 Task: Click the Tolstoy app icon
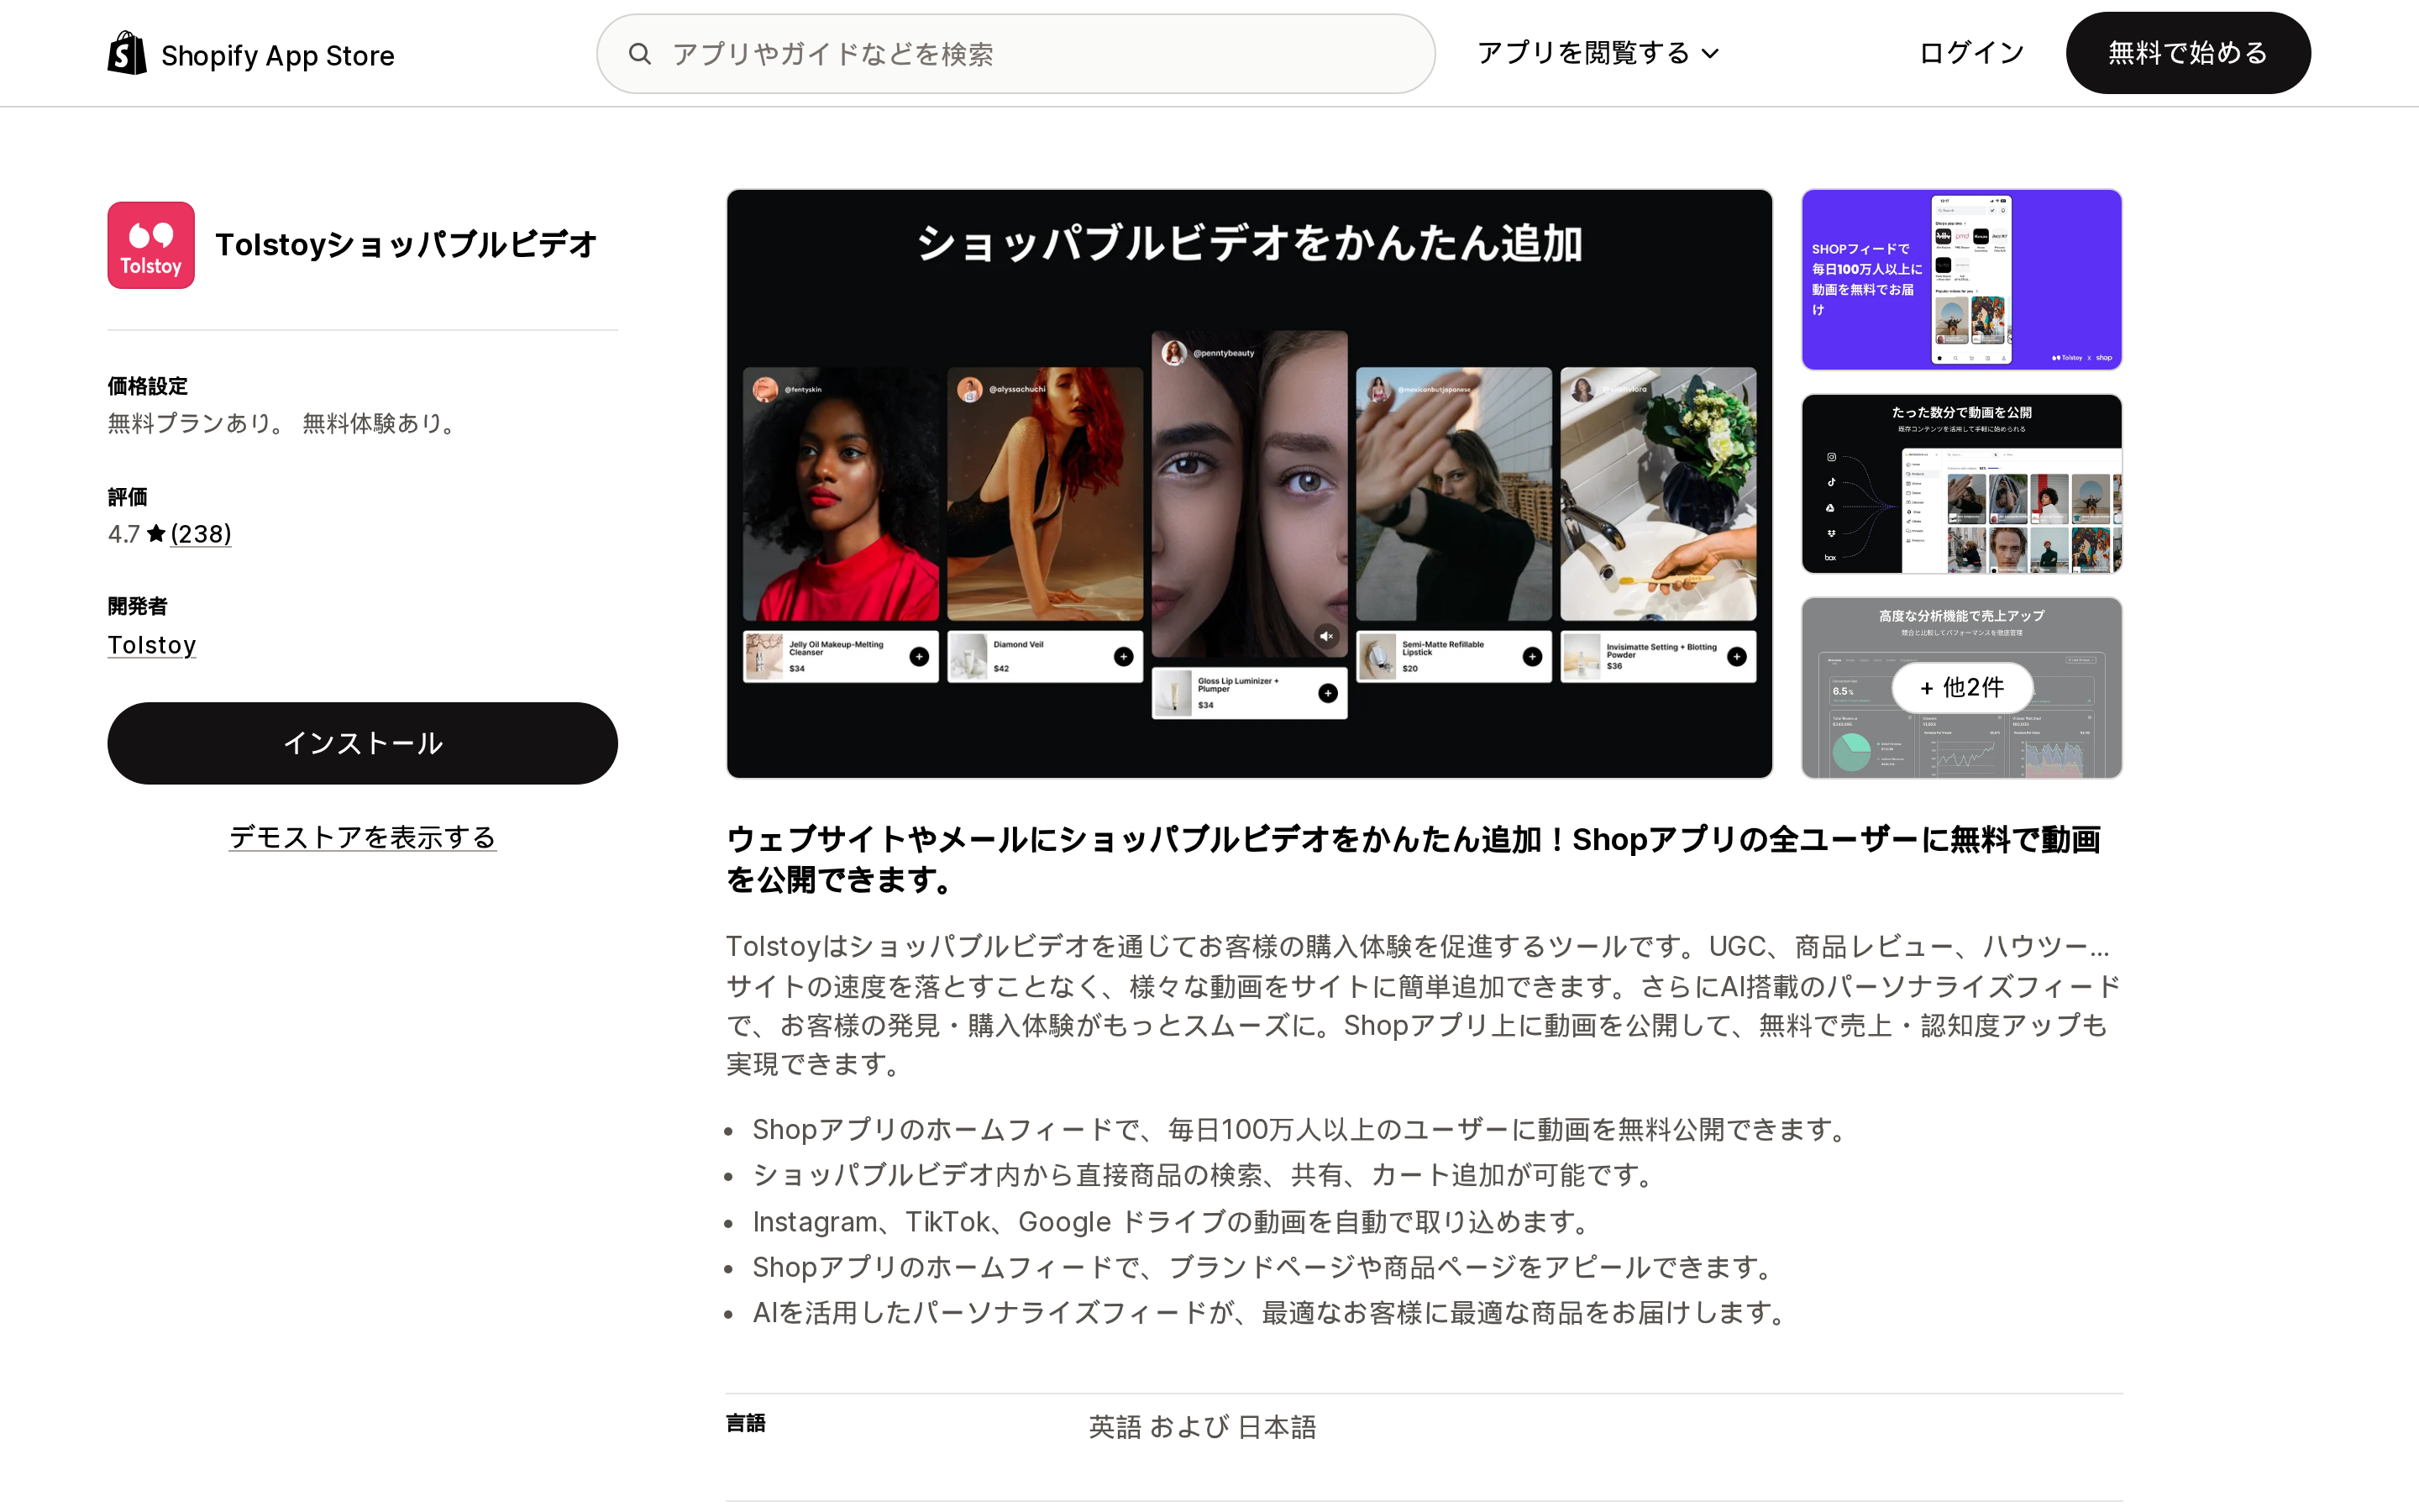click(x=151, y=245)
